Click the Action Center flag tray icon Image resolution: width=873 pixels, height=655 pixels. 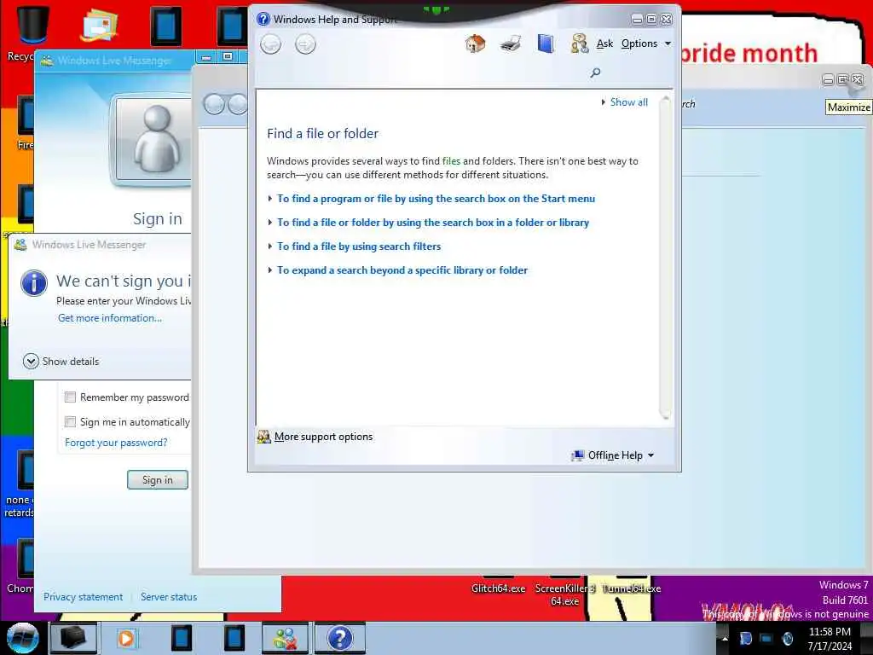pyautogui.click(x=745, y=638)
